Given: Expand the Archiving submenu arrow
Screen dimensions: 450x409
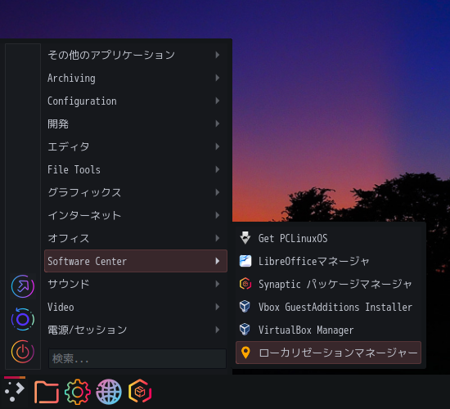Looking at the screenshot, I should [x=218, y=78].
